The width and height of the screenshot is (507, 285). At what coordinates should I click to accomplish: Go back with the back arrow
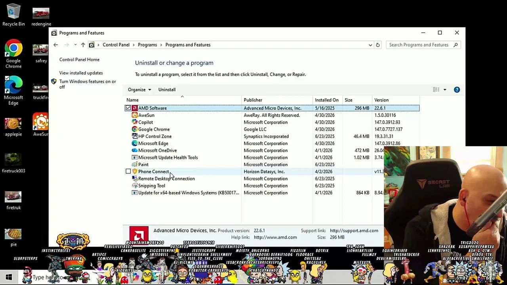point(55,45)
